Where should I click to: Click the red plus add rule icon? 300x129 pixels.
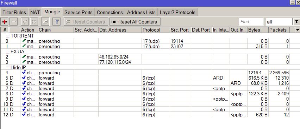click(x=5, y=22)
